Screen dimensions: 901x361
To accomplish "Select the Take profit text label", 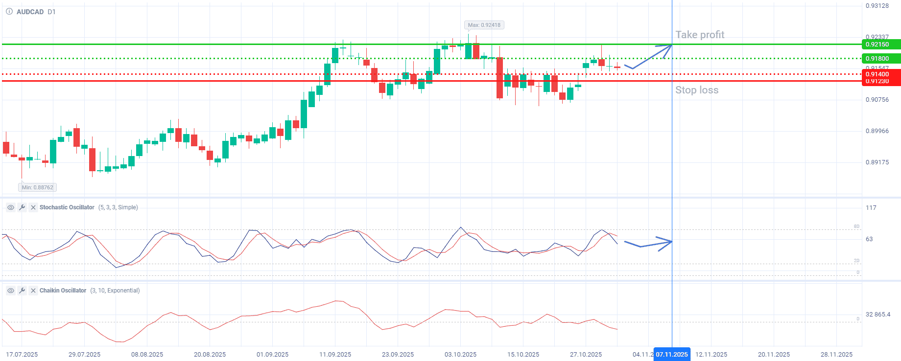I will [x=699, y=35].
